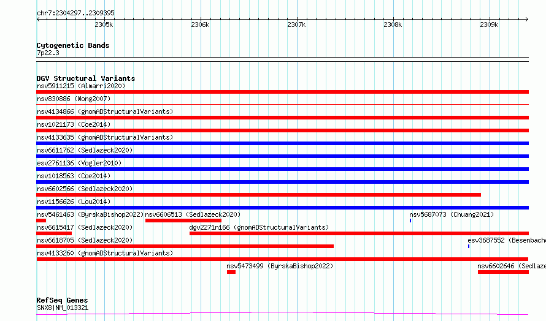
Task: Click the short red nsv5461463 (ByrskaBishop2022) bar
Action: (x=41, y=221)
